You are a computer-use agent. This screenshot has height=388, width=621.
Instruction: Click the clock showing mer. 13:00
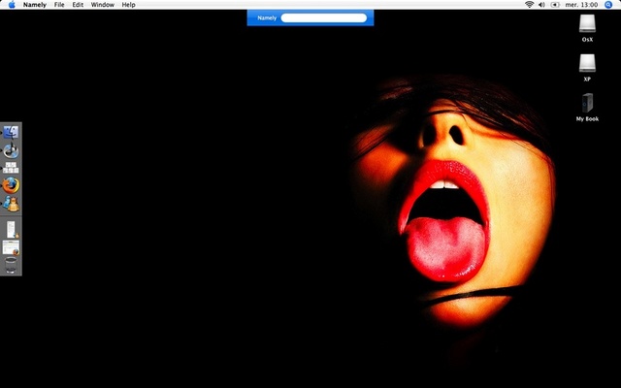tap(581, 5)
